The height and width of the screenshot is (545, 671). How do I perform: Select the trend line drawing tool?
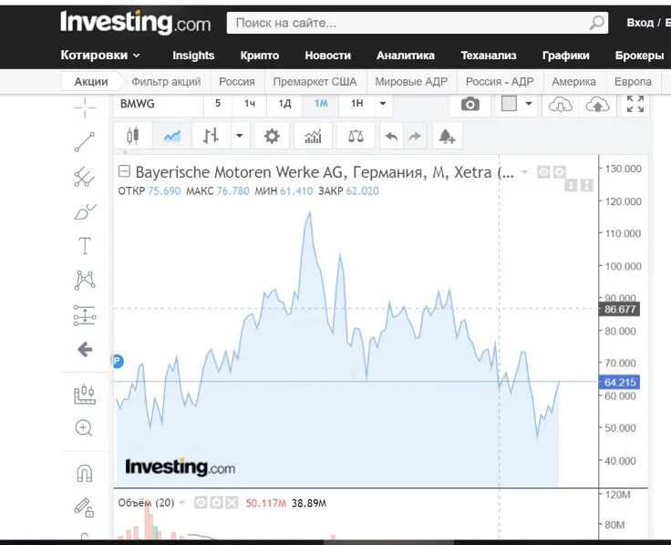(85, 141)
